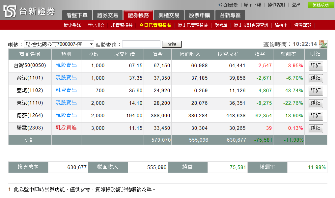This screenshot has height=198, width=335.
Task: Click 詳細 button for 聯電(2303)
Action: [x=316, y=128]
